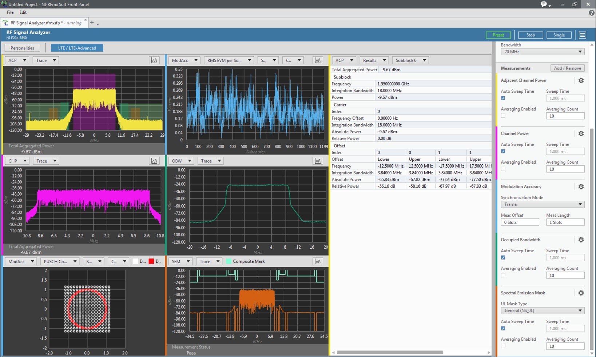Image resolution: width=596 pixels, height=357 pixels.
Task: Open ACP measurement dropdown in top-left pane
Action: coord(17,60)
